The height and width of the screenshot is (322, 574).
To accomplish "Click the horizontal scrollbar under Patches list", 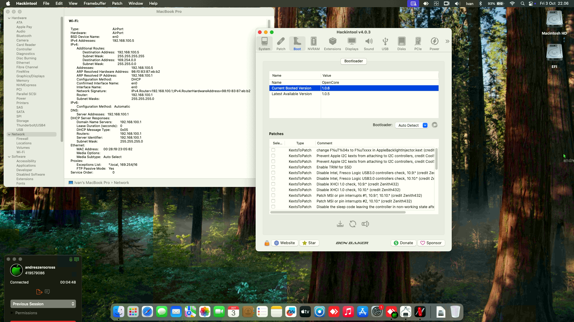I will [x=338, y=212].
